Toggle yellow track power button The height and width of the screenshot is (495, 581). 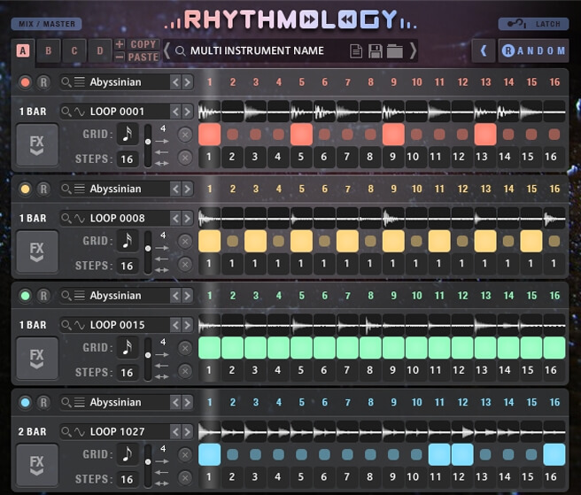pos(25,189)
